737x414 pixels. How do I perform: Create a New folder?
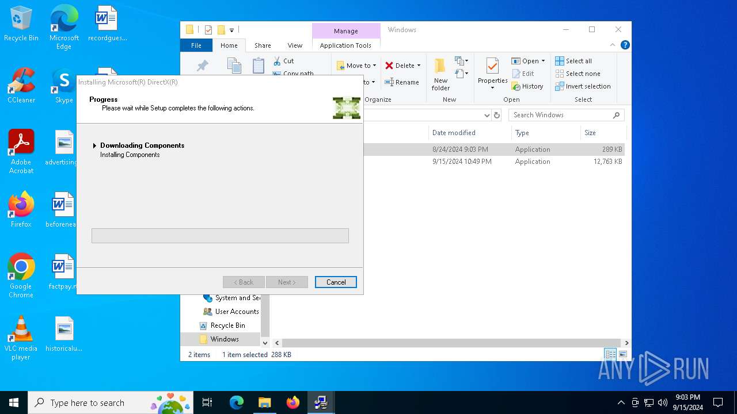click(x=440, y=75)
